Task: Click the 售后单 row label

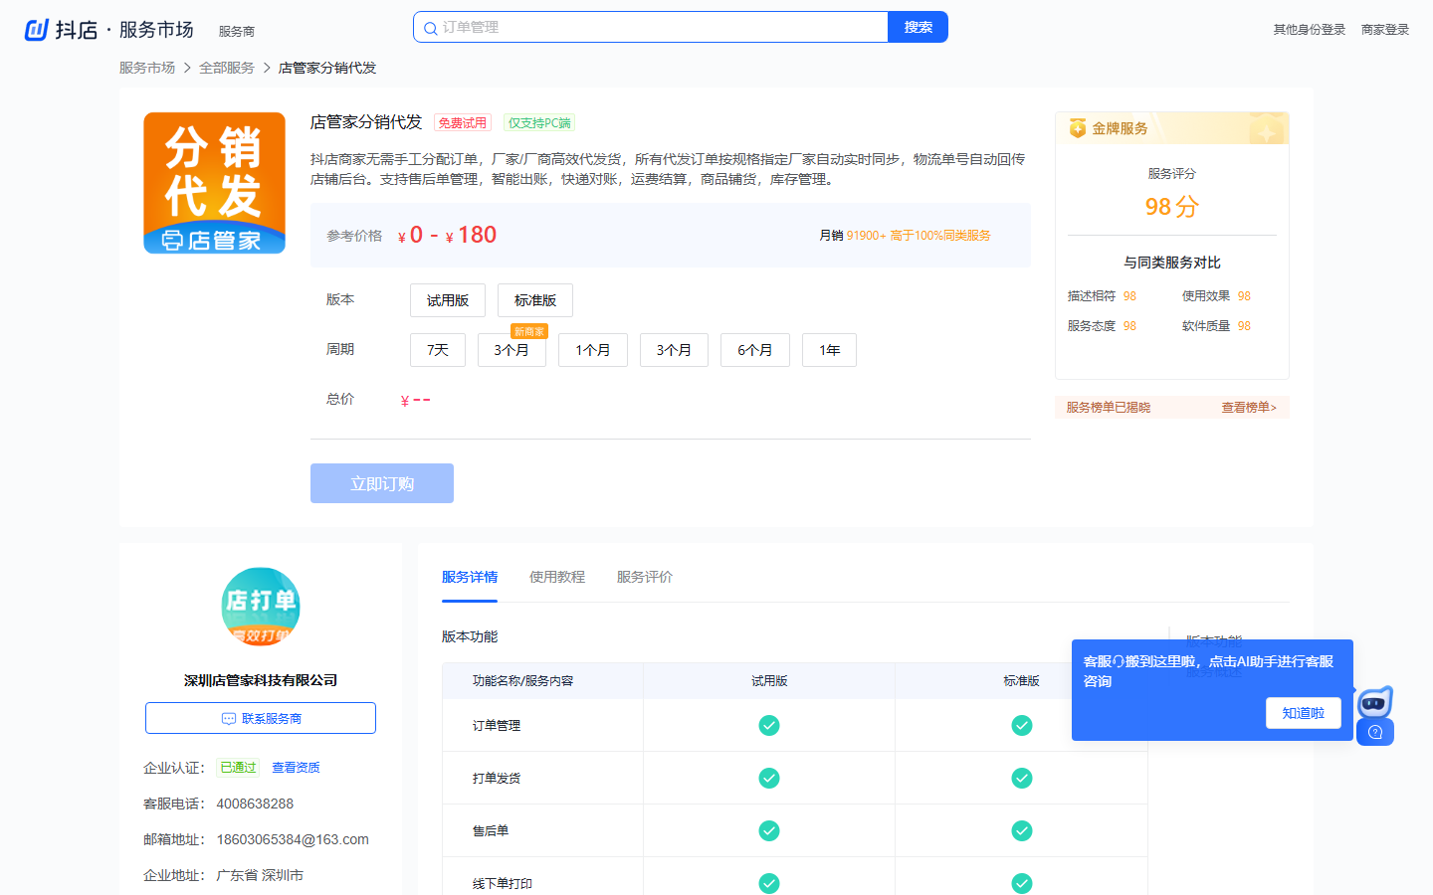Action: click(491, 831)
